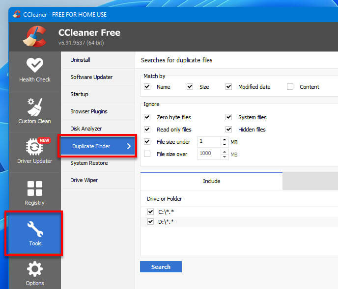Toggle Read only files checkbox
Image resolution: width=338 pixels, height=289 pixels.
147,130
